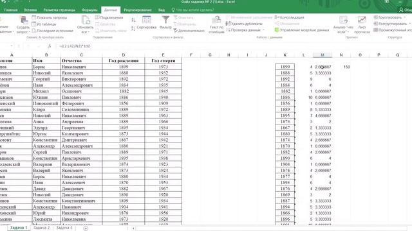Viewport: 412px width, 231px height.
Task: Click column K cell with 1904
Action: click(285, 164)
